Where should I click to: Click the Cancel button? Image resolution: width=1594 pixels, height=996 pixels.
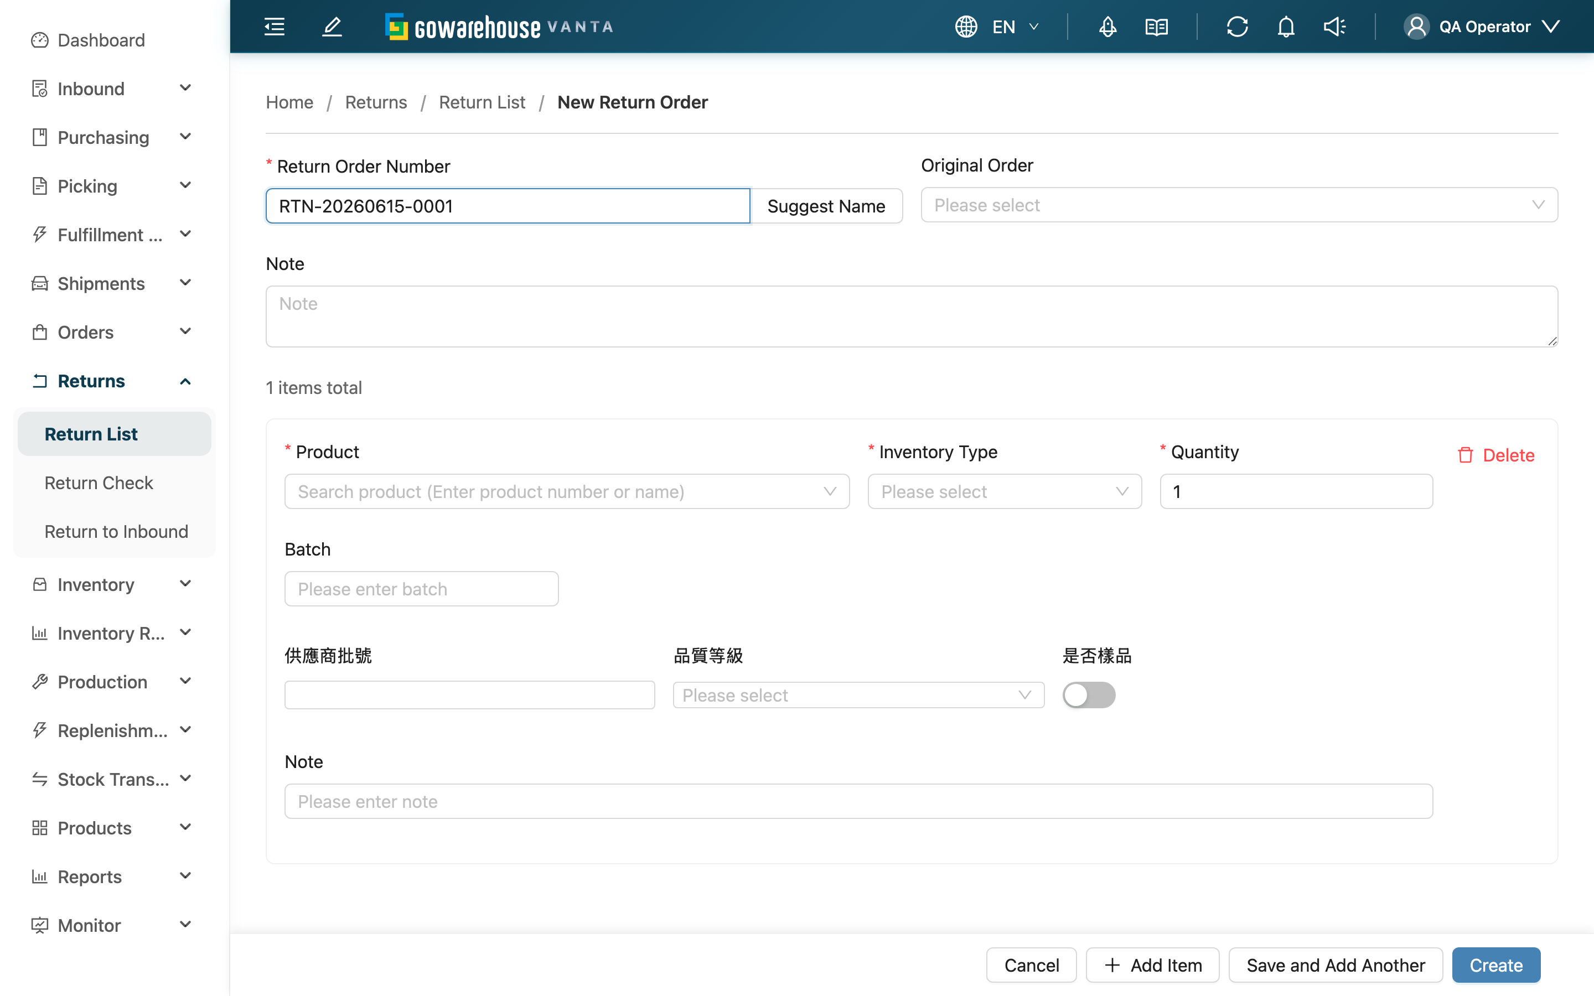(x=1032, y=965)
